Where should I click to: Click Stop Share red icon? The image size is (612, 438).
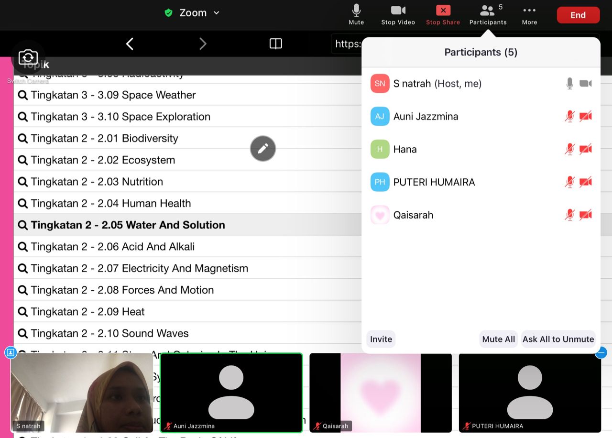click(x=443, y=15)
